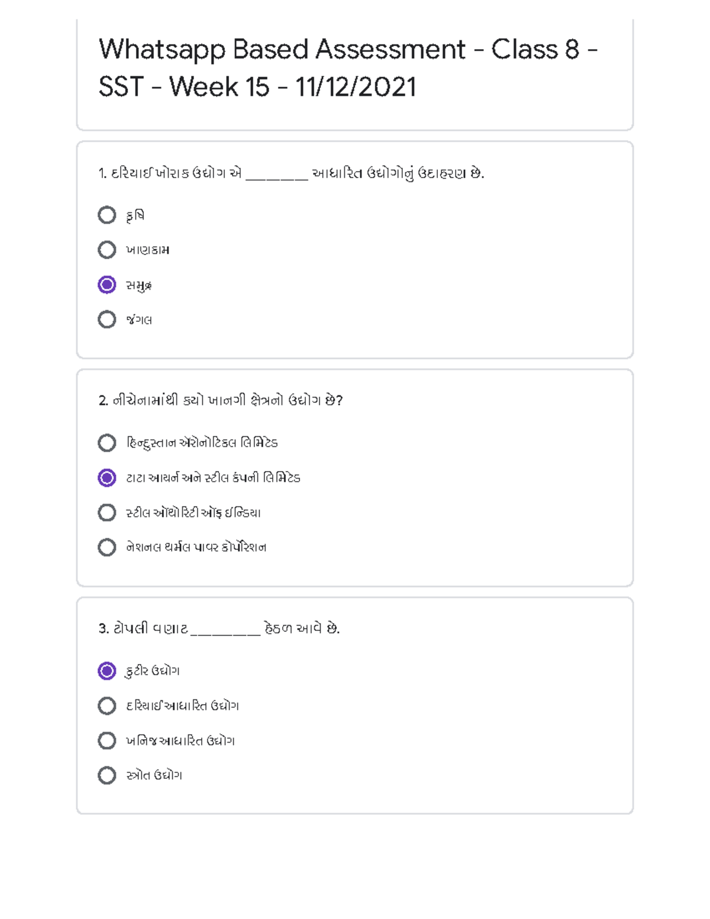Select હિન્દુસ્તાન ઍરોનોટિકલ લિમિટેડ option

pyautogui.click(x=106, y=443)
